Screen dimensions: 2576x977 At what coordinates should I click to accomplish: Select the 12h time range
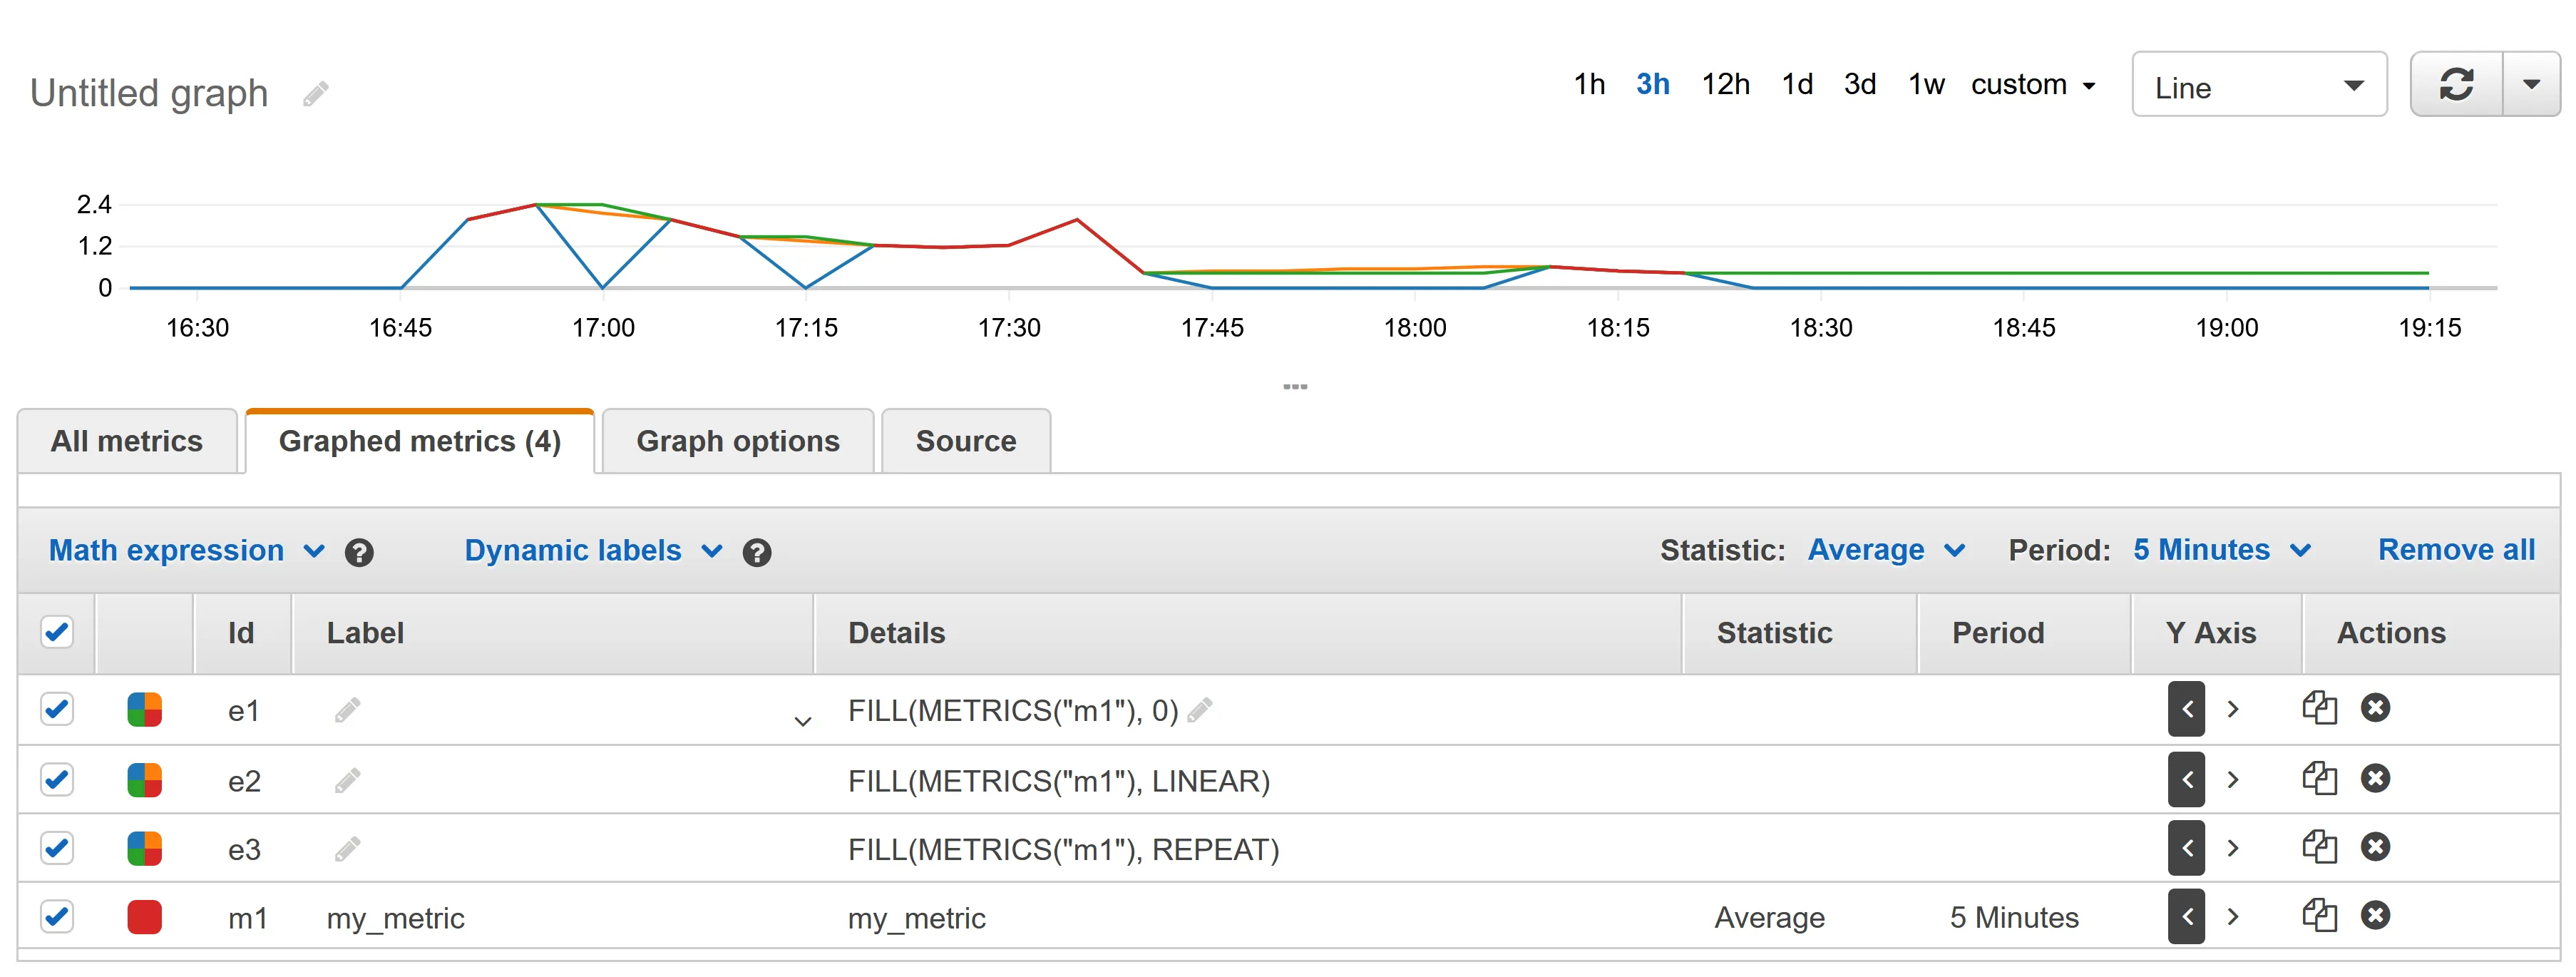[x=1725, y=84]
